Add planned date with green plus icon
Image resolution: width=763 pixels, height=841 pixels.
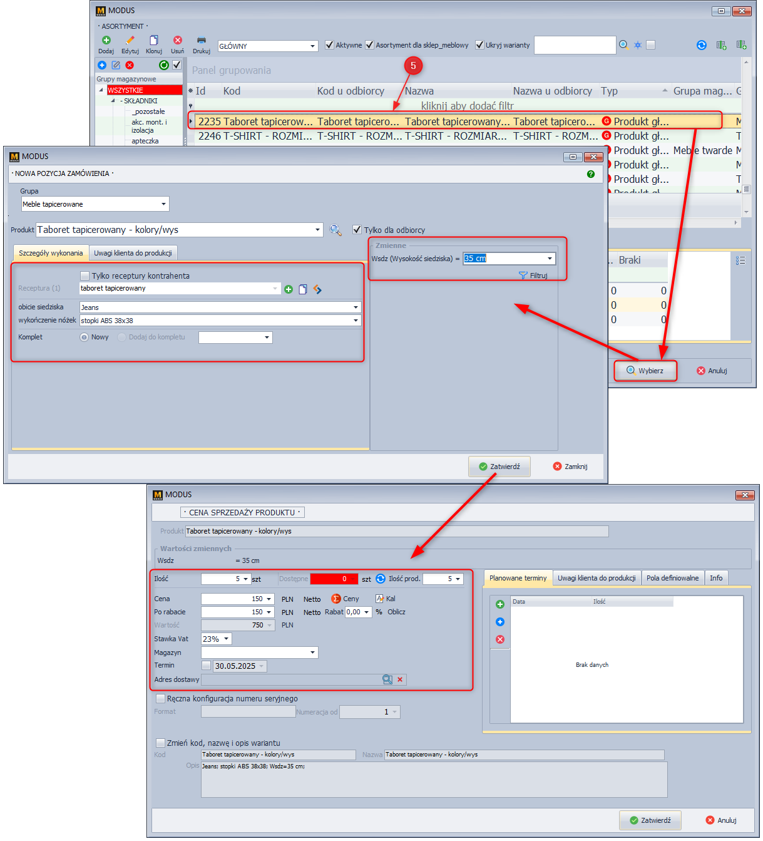[500, 604]
